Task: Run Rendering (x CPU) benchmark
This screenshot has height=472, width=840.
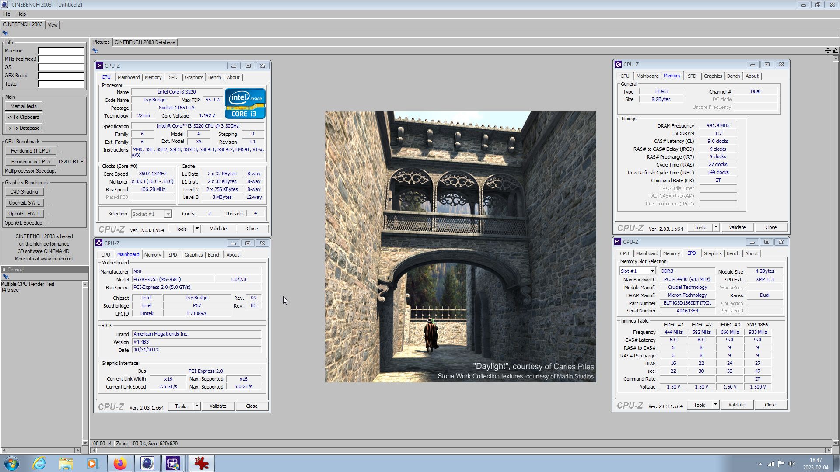Action: [x=31, y=162]
